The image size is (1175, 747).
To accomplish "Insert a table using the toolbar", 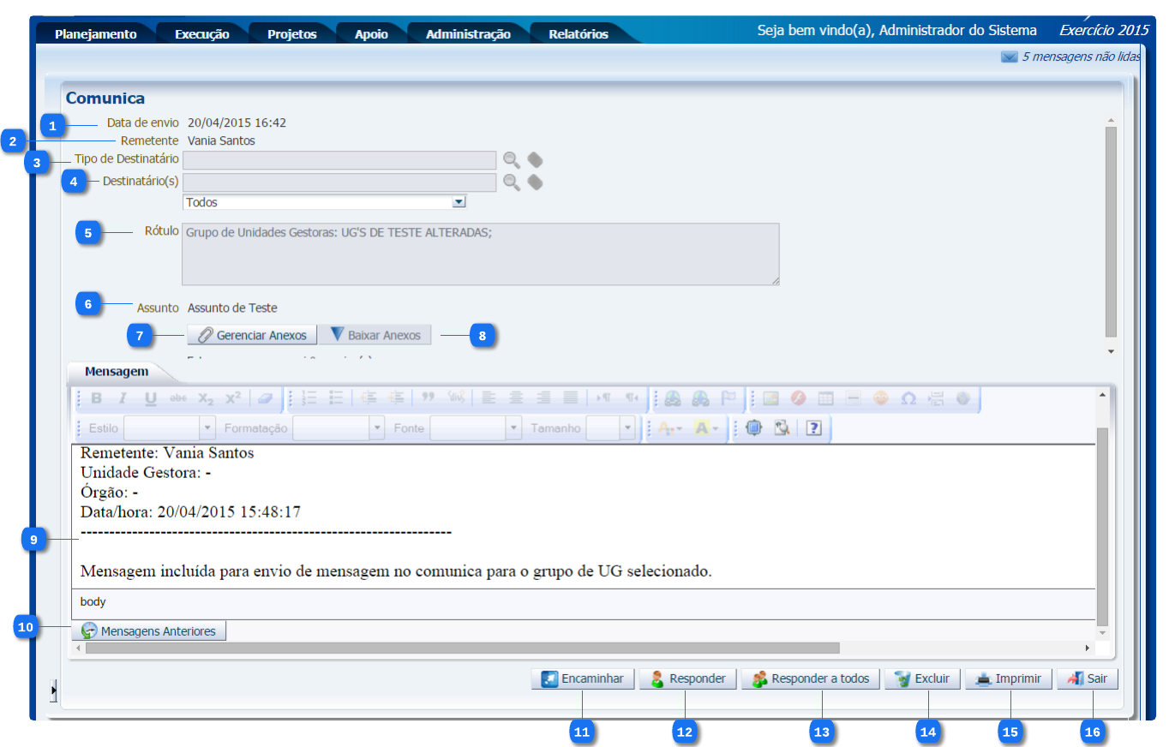I will (x=825, y=398).
